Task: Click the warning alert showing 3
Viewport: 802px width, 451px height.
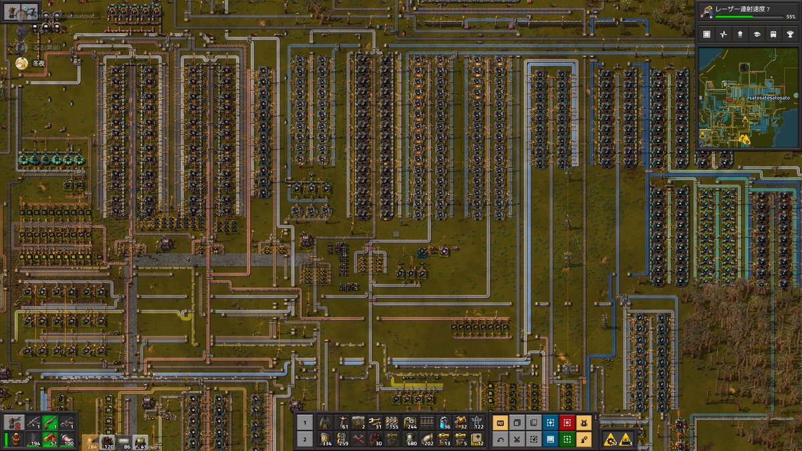Action: coord(626,441)
